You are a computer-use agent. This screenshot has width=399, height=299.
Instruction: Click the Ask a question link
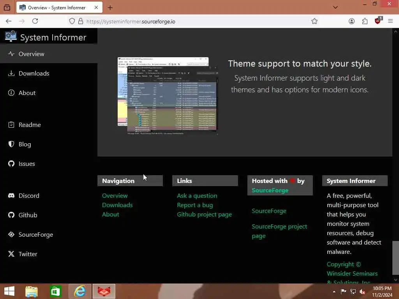click(197, 195)
